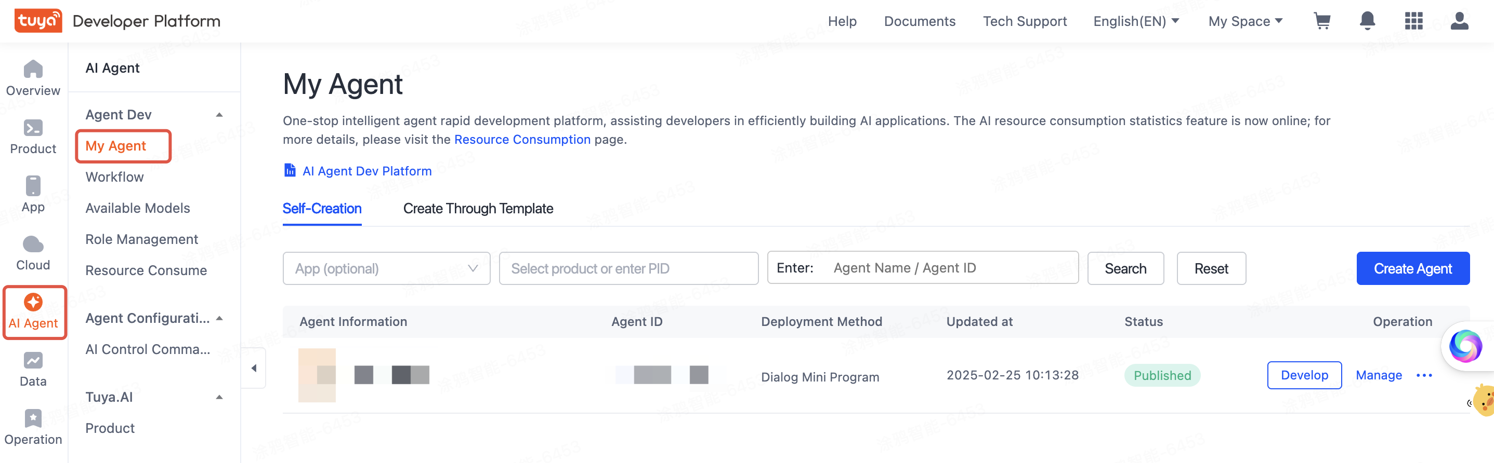
Task: Select Product under Tuya.AI
Action: click(110, 428)
